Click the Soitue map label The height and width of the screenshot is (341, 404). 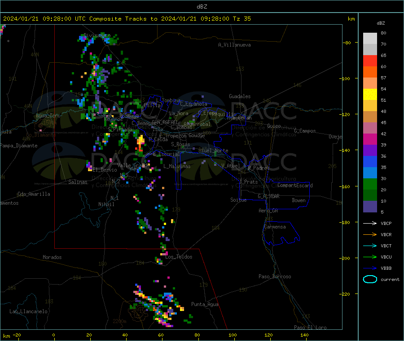[x=238, y=200]
